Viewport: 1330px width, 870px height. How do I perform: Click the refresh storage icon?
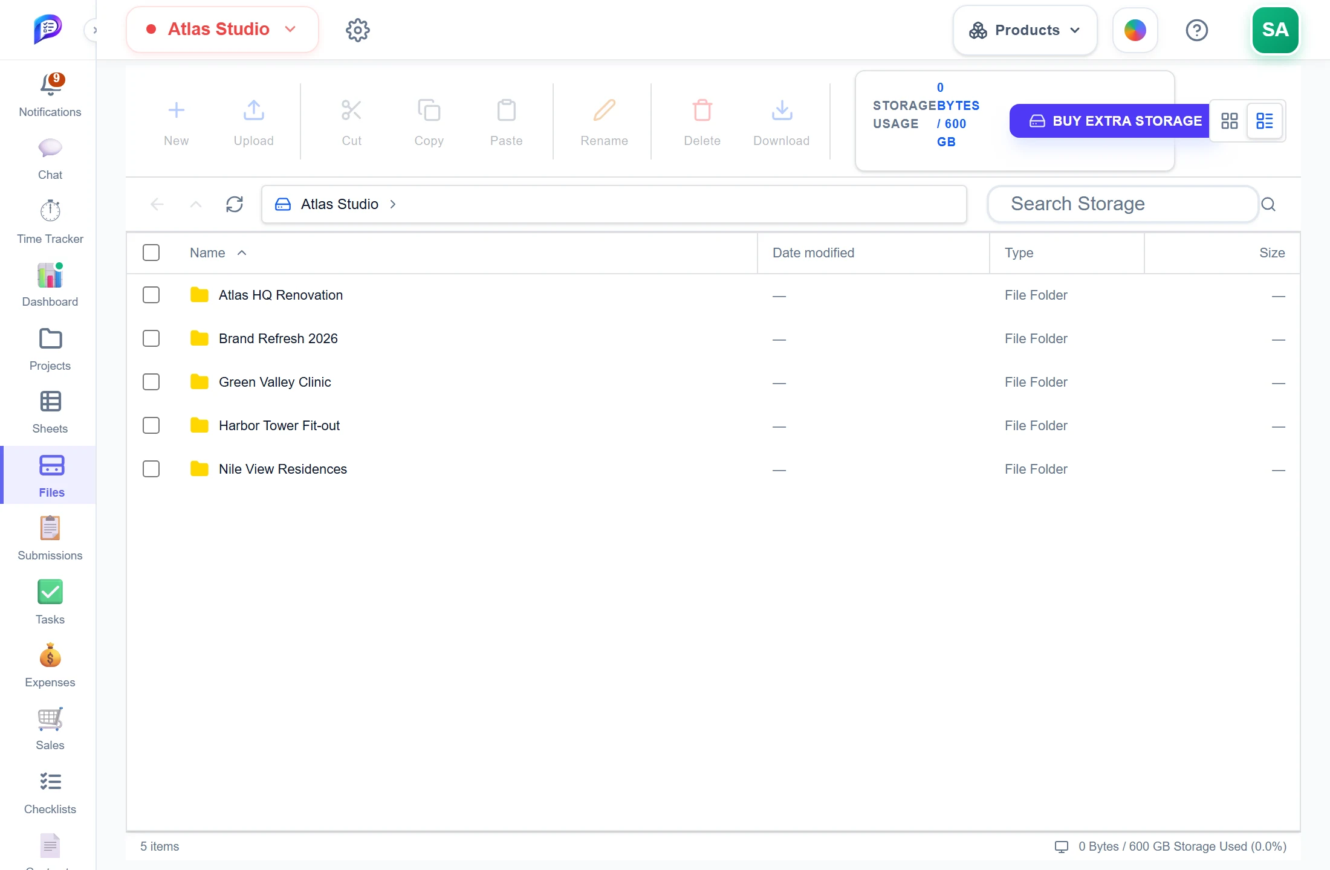(235, 204)
